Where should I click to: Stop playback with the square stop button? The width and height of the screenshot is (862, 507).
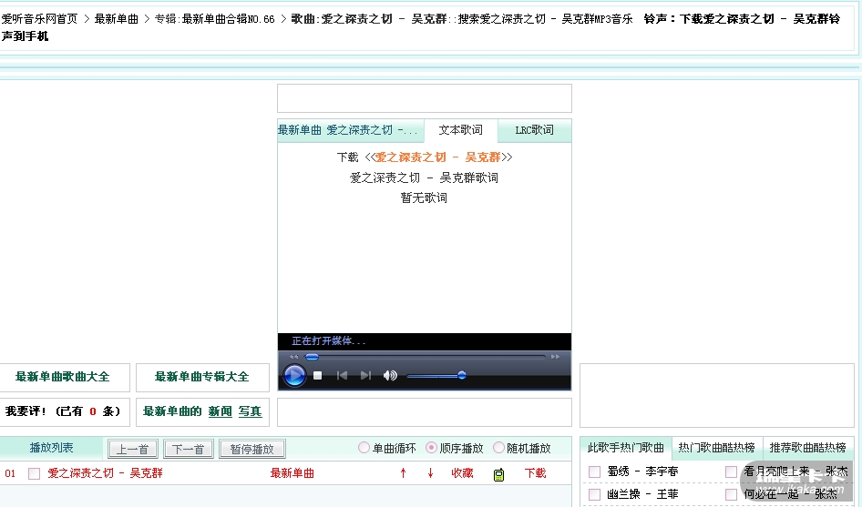click(x=318, y=376)
